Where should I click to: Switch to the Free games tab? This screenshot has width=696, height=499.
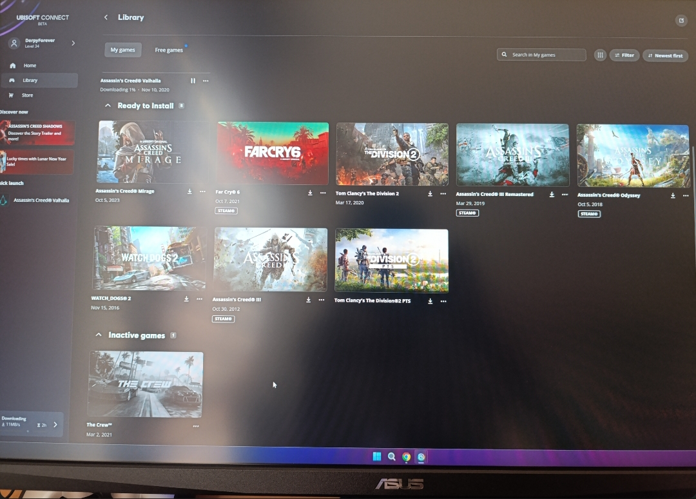point(169,50)
